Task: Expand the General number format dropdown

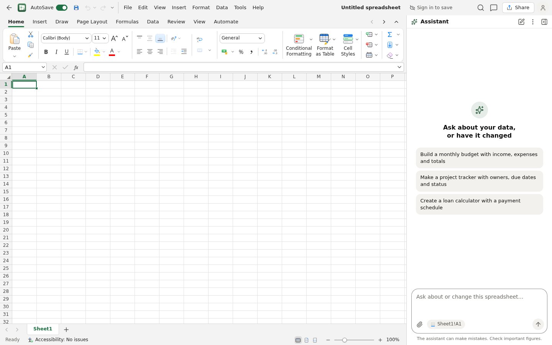Action: tap(242, 38)
